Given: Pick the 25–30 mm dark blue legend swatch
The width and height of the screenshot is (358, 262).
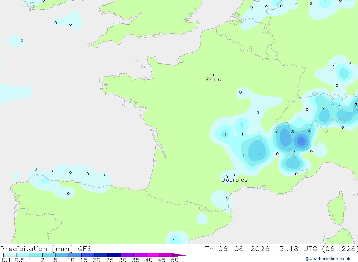Looking at the screenshot, I should [x=114, y=255].
